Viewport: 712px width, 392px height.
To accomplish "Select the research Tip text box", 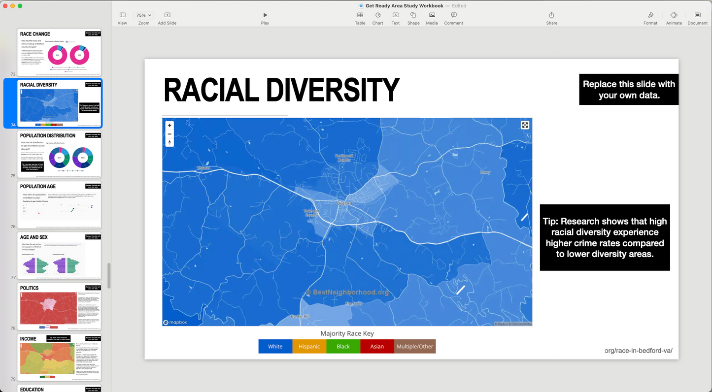I will point(605,237).
